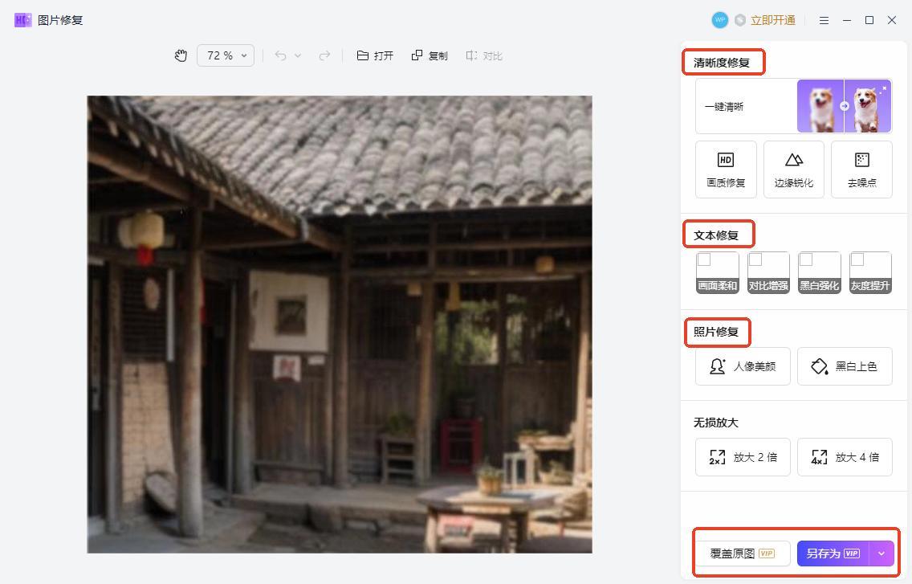Click the 一键清晰 corgi preview thumbnail
This screenshot has width=912, height=584.
pos(844,106)
